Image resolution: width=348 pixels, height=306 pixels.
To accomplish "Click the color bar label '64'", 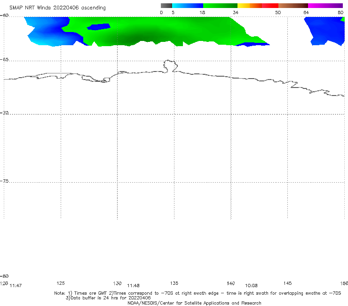I will [x=306, y=12].
